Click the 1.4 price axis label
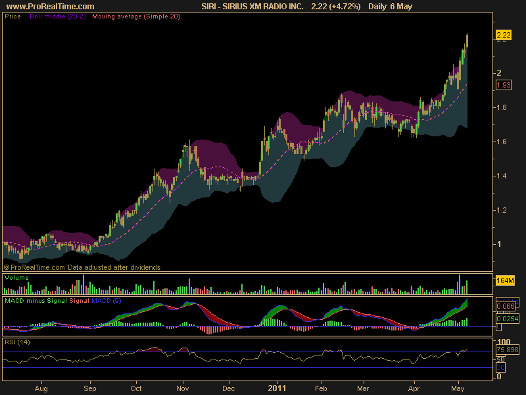 [502, 176]
